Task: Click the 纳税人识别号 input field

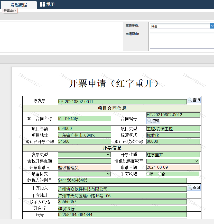Action: tap(122, 180)
